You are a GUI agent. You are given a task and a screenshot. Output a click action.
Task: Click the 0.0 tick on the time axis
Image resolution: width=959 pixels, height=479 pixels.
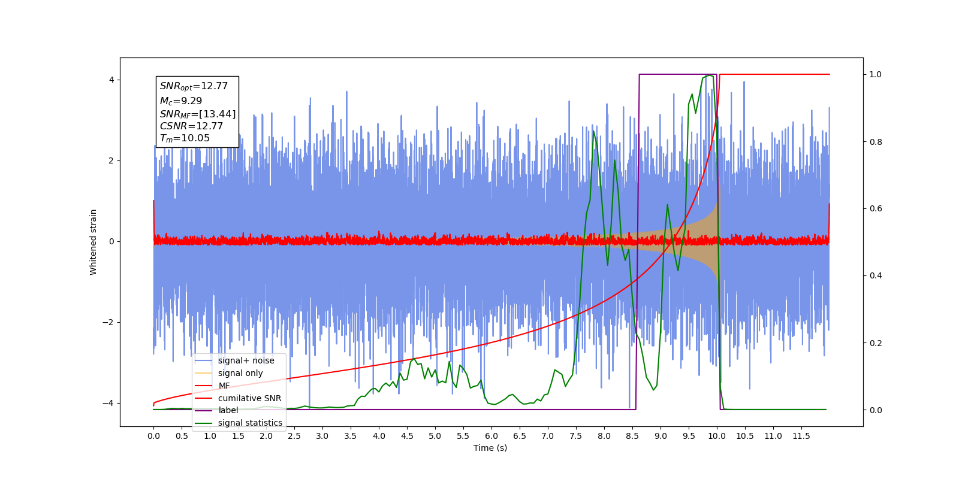(153, 436)
